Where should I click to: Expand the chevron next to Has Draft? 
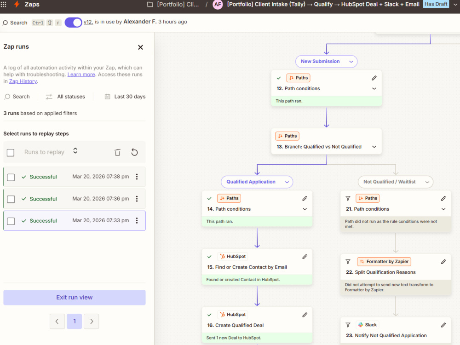point(455,5)
